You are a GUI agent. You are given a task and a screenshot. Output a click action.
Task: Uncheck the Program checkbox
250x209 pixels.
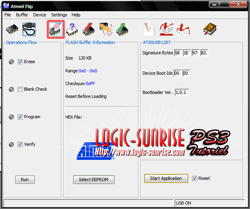(20, 117)
